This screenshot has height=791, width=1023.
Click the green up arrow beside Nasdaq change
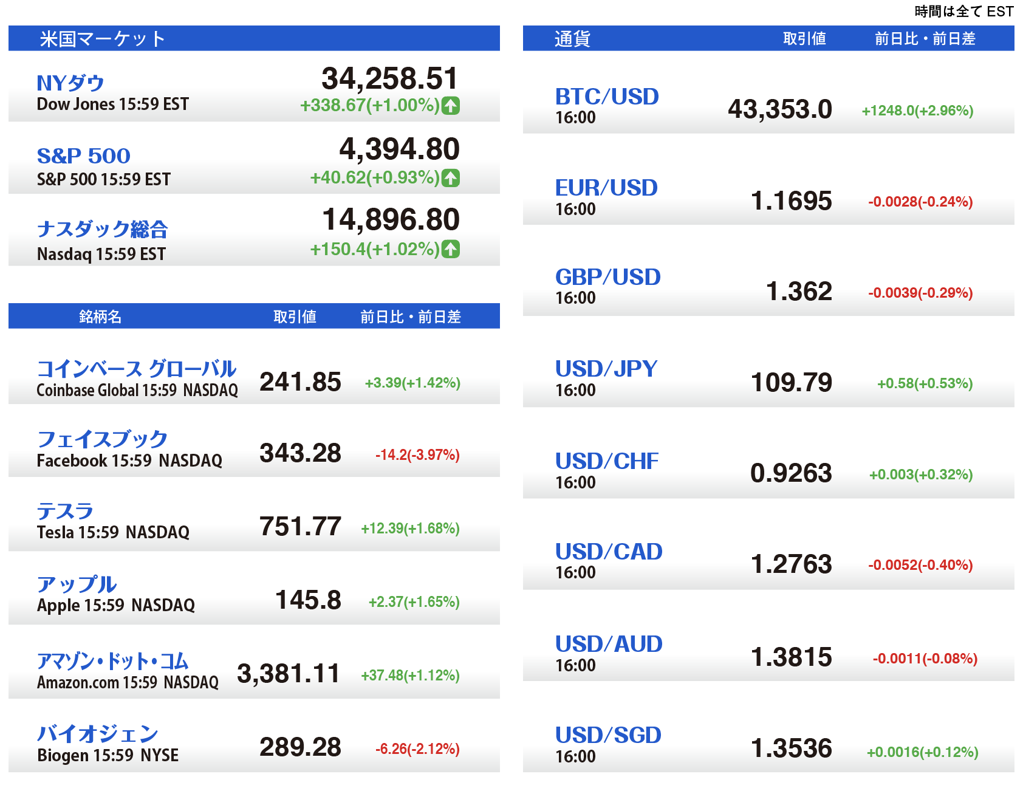click(450, 249)
